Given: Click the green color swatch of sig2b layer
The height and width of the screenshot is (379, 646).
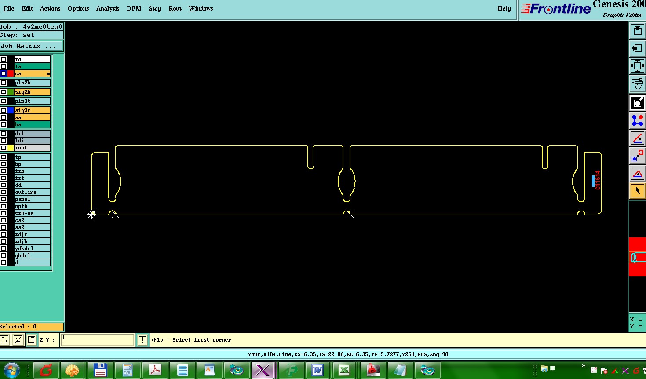Looking at the screenshot, I should 11,92.
